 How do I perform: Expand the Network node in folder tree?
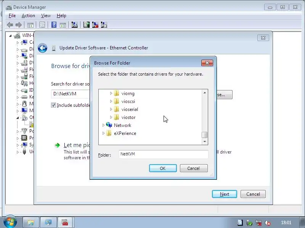[103, 125]
